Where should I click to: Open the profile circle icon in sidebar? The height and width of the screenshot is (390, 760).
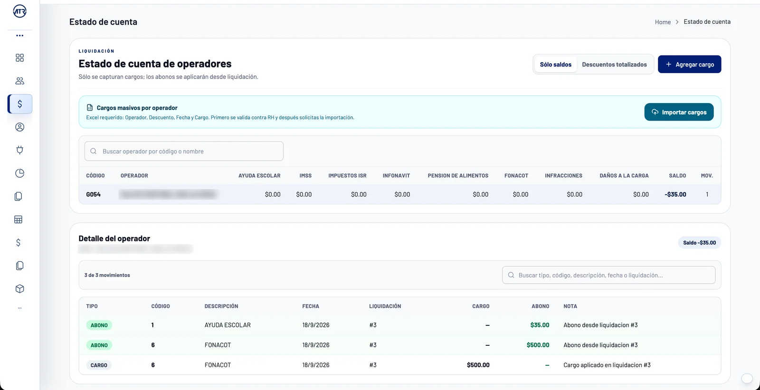[x=19, y=127]
